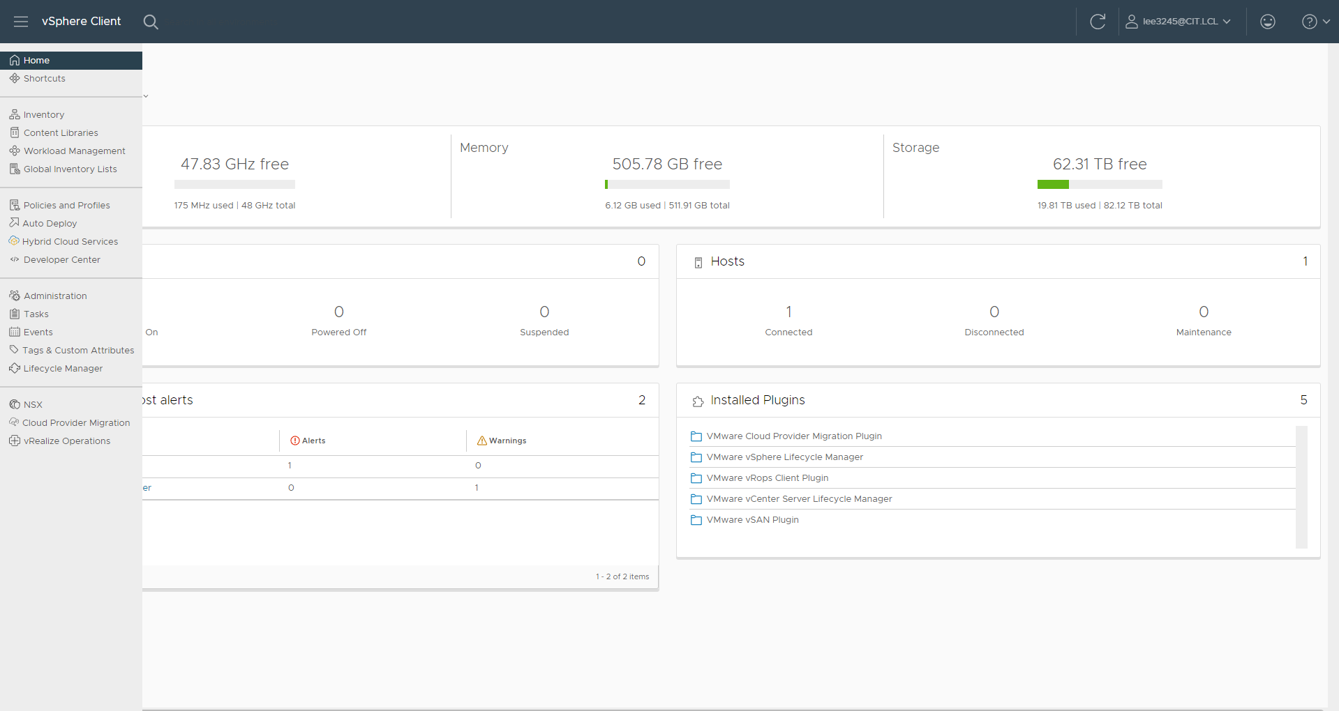1339x711 pixels.
Task: Click the Disconnected hosts count
Action: (x=994, y=312)
